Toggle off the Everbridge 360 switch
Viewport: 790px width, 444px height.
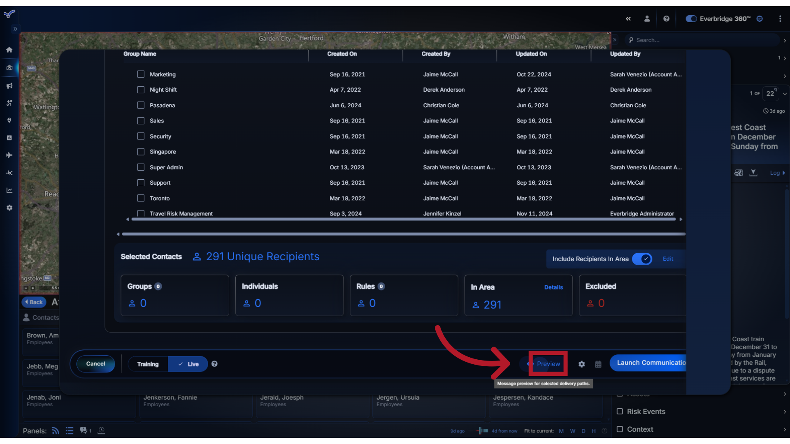tap(691, 18)
